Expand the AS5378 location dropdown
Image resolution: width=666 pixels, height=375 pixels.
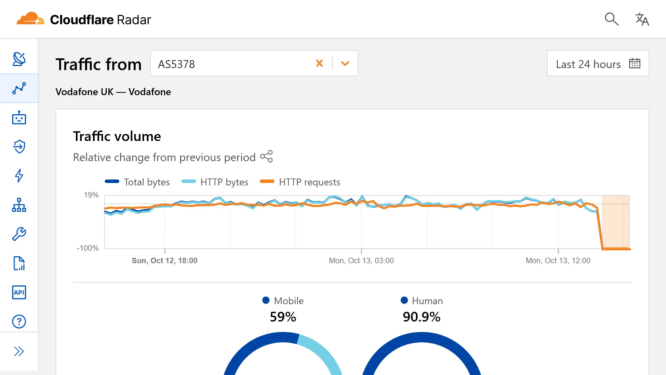345,64
